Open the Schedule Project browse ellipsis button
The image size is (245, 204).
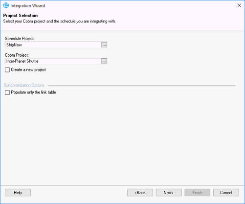click(x=104, y=45)
